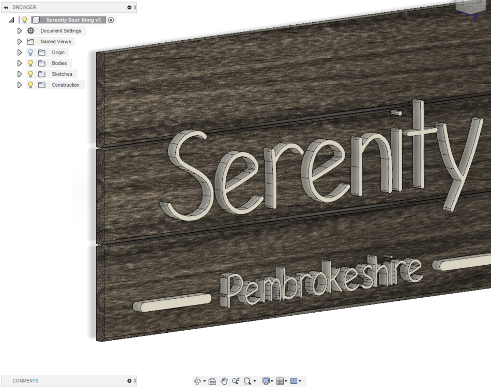Screen dimensions: 491x387
Task: Click the Document Settings gear icon
Action: [31, 30]
